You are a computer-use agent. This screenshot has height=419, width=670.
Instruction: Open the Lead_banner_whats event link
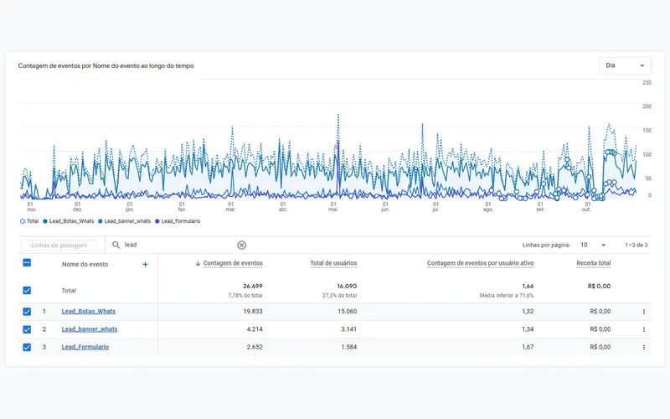coord(90,329)
